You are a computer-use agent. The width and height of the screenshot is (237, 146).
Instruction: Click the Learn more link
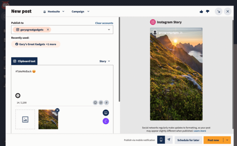click(x=200, y=131)
